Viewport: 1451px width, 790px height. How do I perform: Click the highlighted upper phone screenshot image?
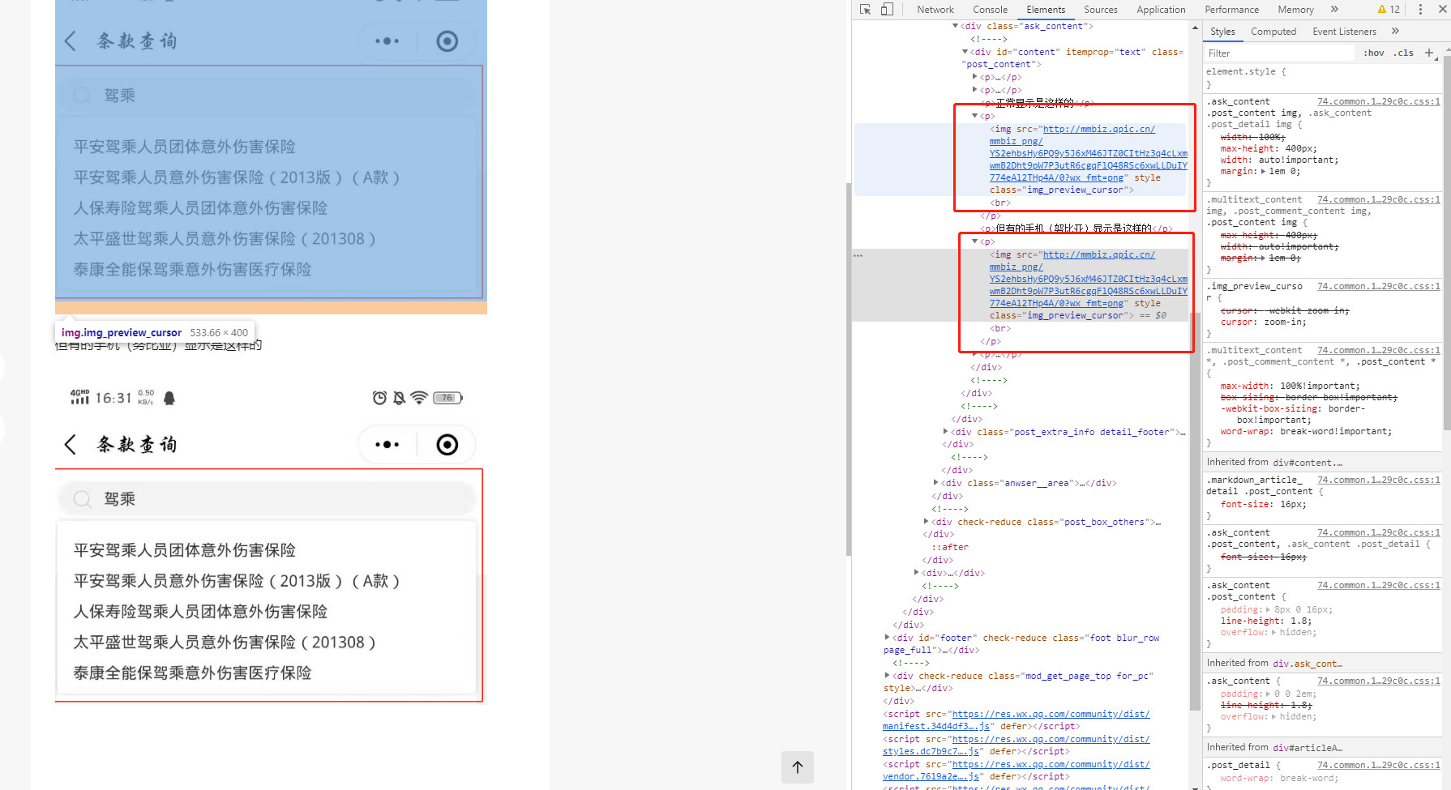pos(271,149)
